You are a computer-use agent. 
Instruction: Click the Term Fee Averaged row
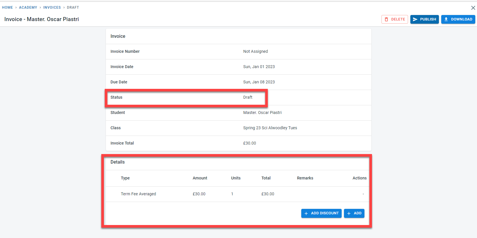(138, 194)
